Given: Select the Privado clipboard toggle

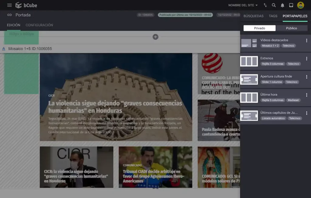Looking at the screenshot, I should click(259, 28).
